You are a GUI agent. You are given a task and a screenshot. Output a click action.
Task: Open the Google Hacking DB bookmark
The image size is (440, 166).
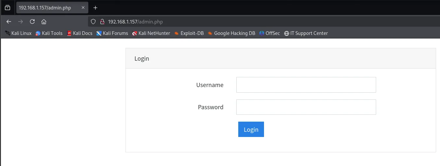pos(231,33)
